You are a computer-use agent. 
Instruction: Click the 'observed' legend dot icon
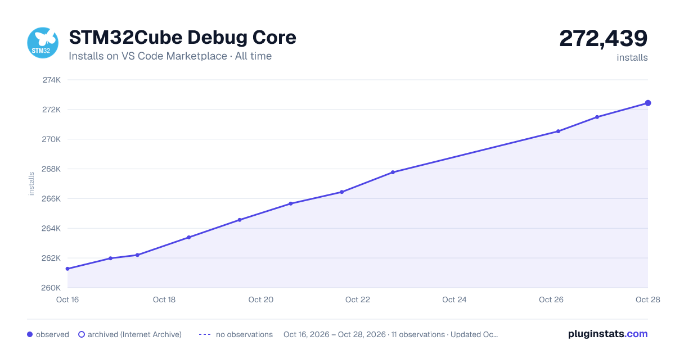point(30,334)
